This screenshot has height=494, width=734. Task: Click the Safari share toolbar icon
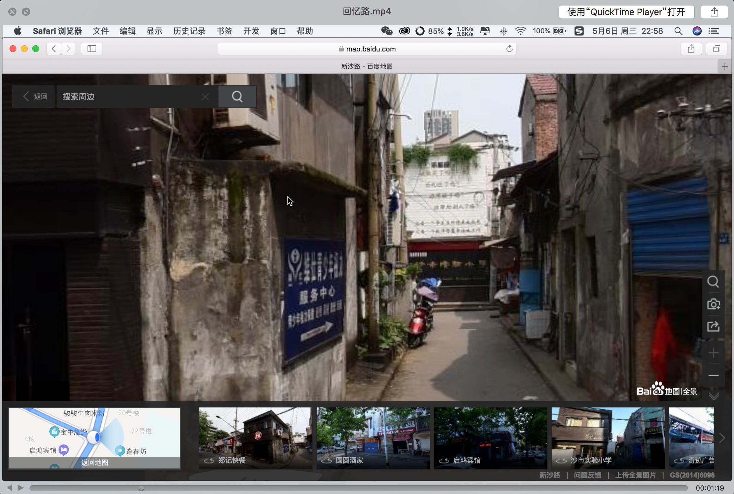(x=691, y=49)
